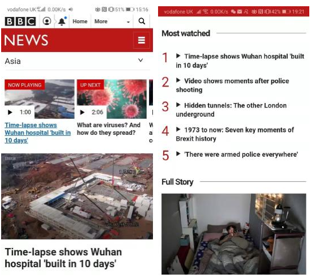Play the 2:06 viruses video

point(82,112)
